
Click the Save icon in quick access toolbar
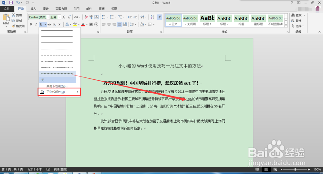coord(11,3)
